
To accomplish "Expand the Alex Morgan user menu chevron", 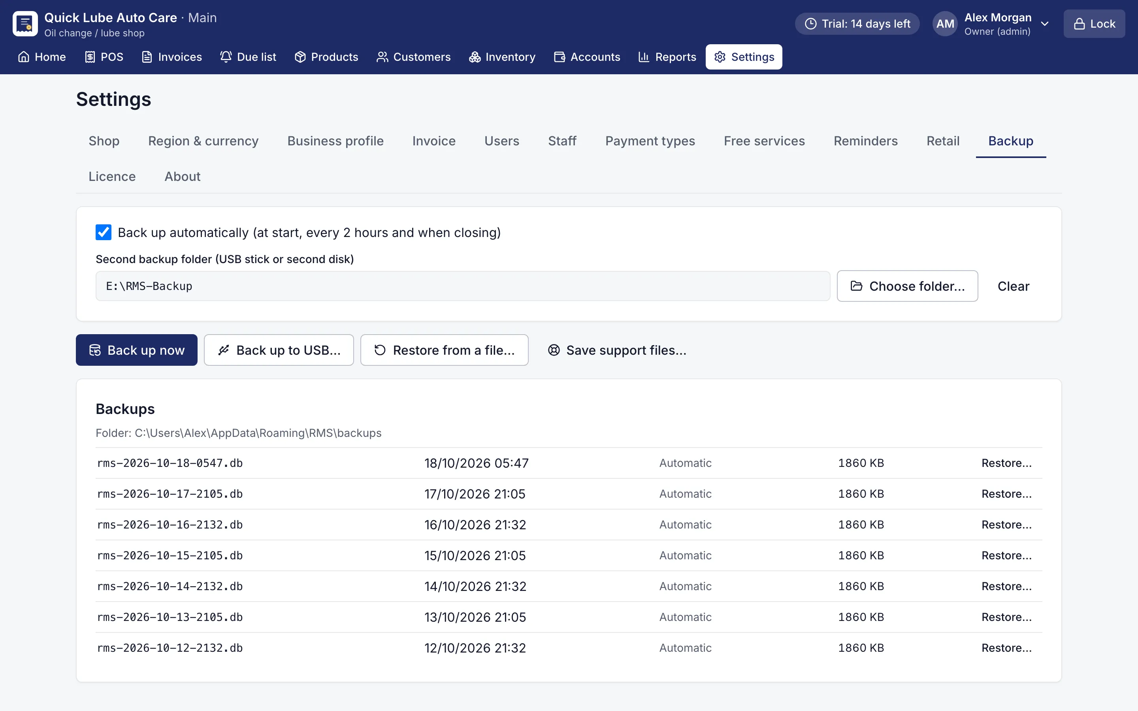I will 1045,24.
